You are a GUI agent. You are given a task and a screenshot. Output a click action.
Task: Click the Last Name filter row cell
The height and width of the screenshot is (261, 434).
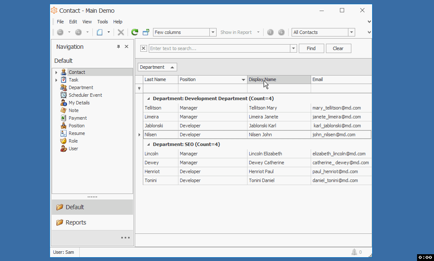point(161,88)
